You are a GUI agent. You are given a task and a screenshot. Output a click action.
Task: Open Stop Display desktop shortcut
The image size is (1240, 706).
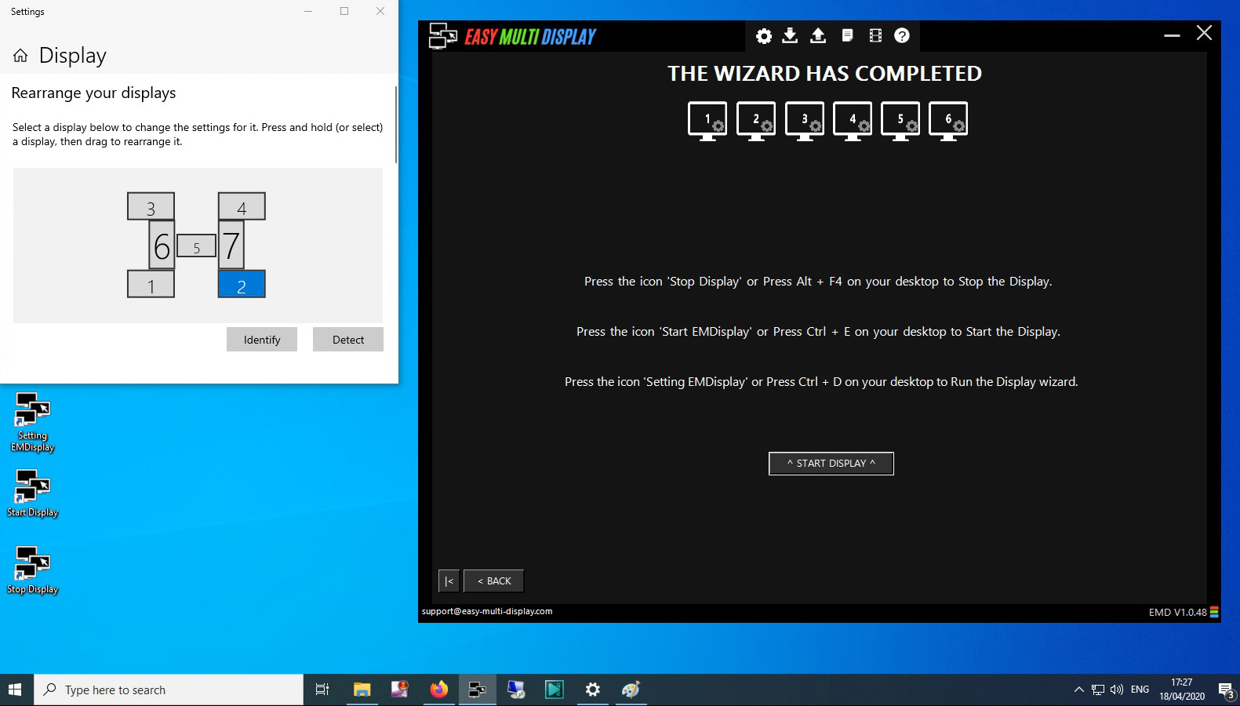tap(32, 570)
